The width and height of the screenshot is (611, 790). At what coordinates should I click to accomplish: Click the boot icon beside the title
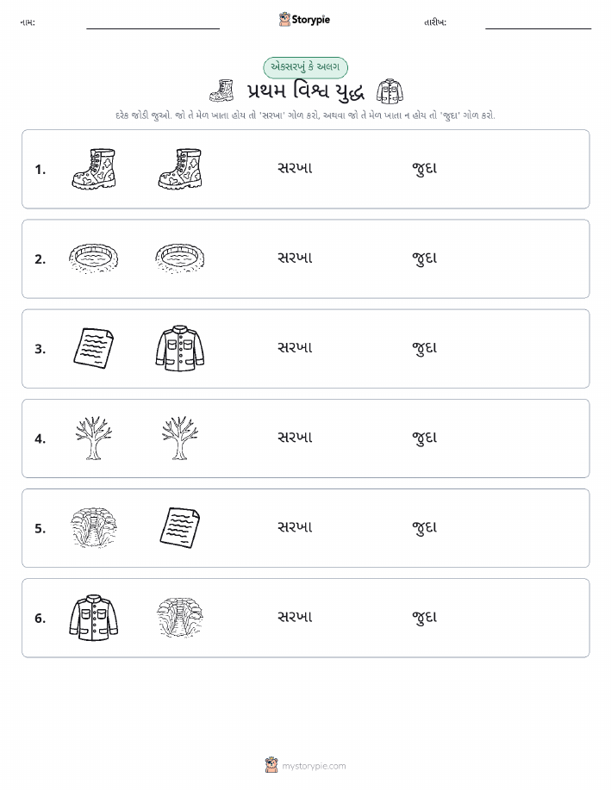[x=221, y=90]
